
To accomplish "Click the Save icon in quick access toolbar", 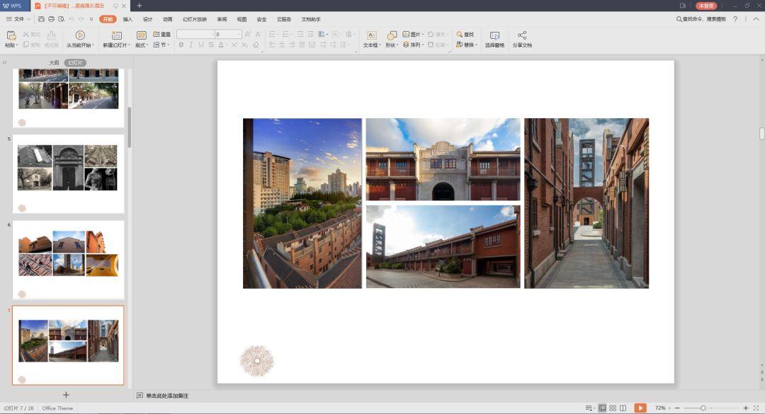I will click(41, 19).
